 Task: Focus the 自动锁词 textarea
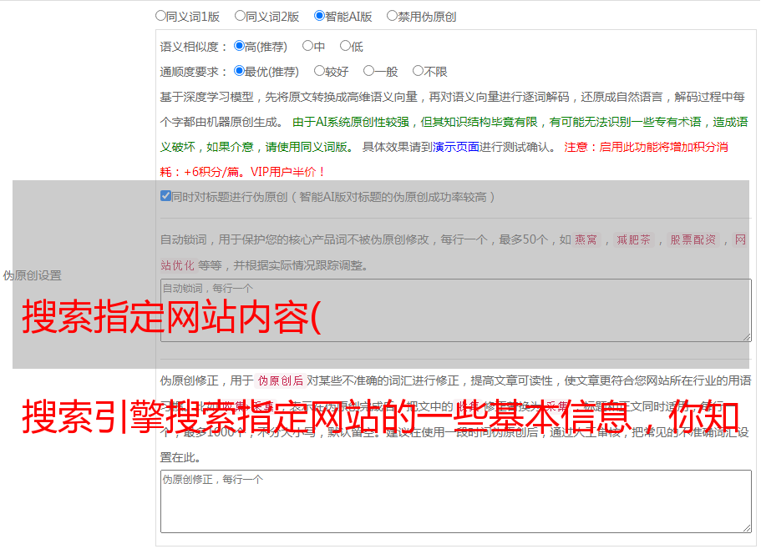[456, 310]
